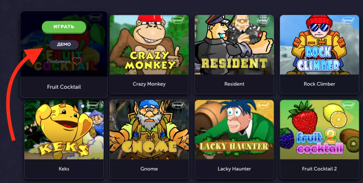Image resolution: width=363 pixels, height=183 pixels.
Task: Launch Fruit Cocktail in ДЕМО mode
Action: (64, 44)
